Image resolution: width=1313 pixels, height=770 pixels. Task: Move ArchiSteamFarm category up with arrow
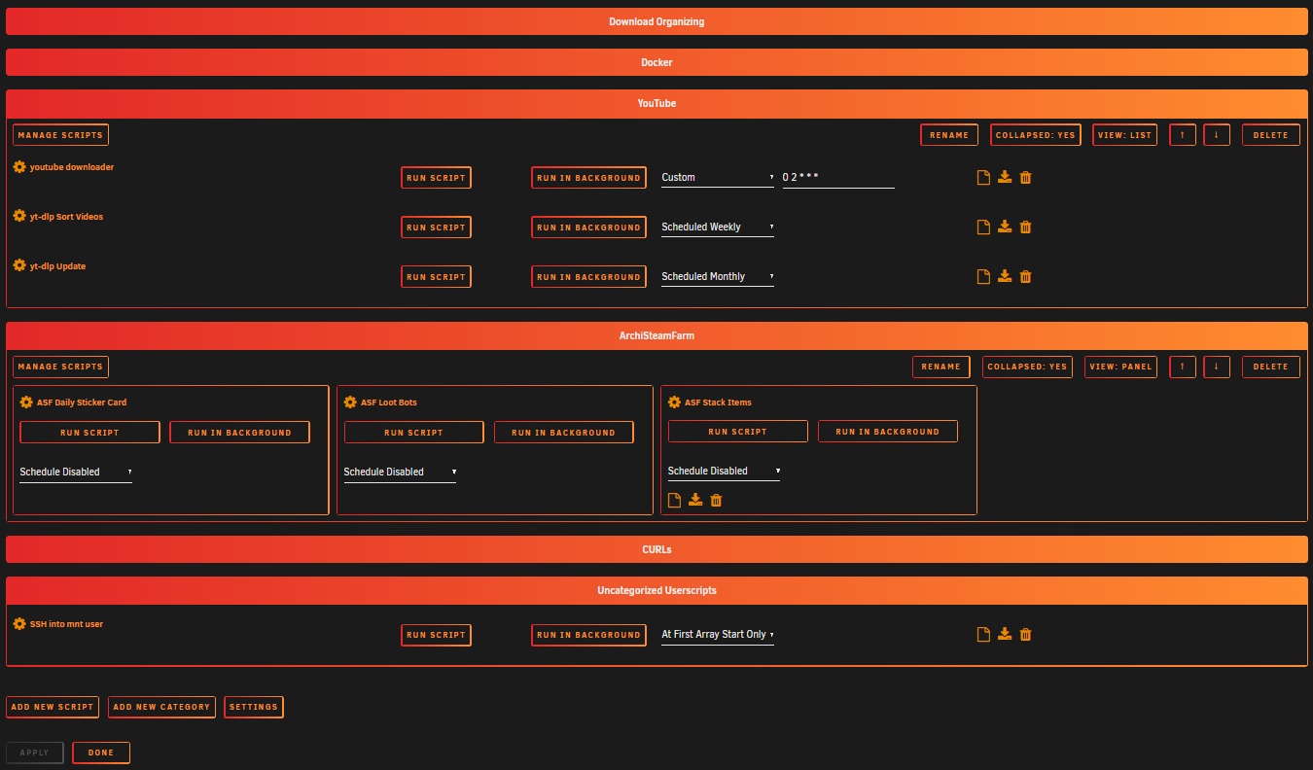click(x=1183, y=367)
